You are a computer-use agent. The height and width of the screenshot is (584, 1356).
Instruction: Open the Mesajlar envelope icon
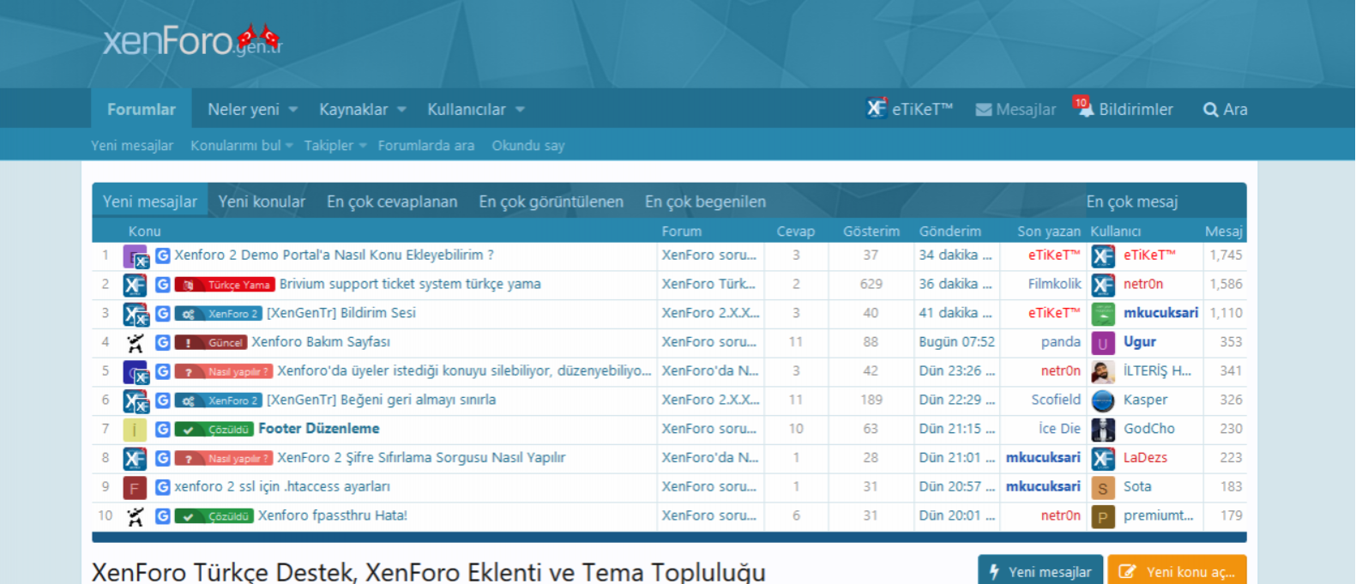pyautogui.click(x=984, y=110)
